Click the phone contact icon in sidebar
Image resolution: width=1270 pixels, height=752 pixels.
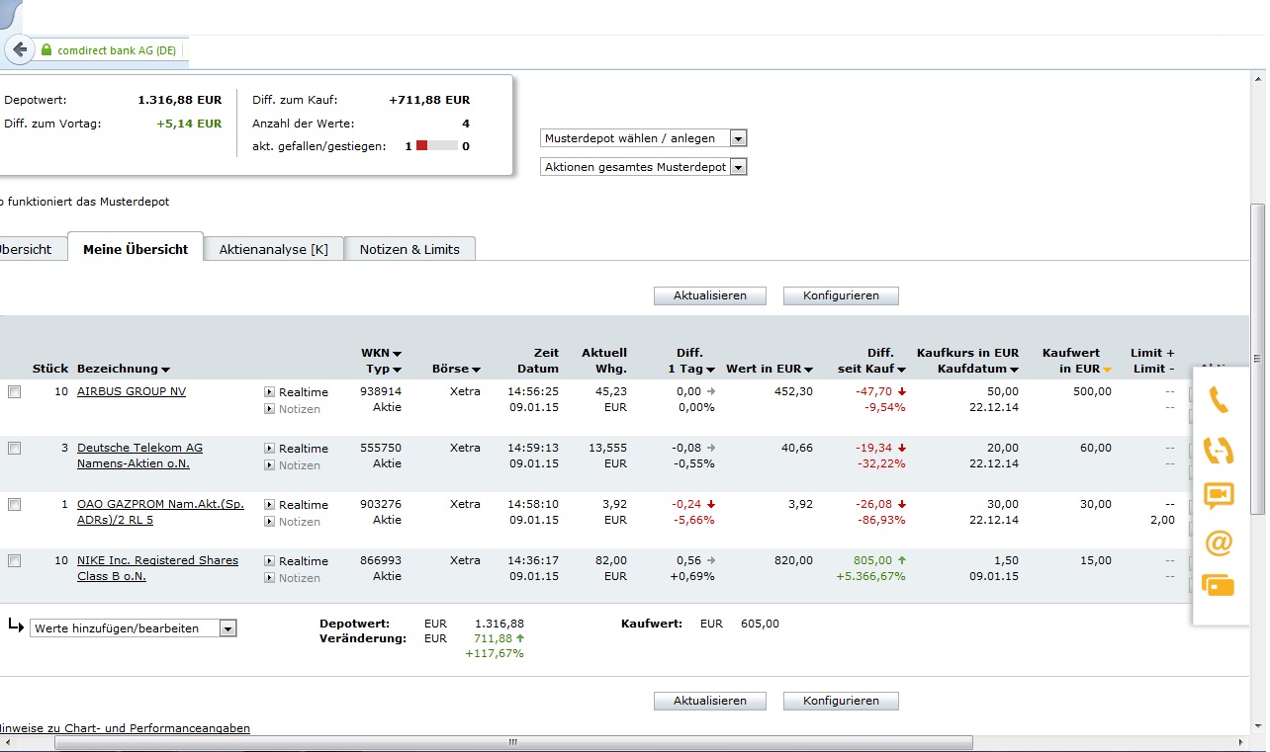[x=1219, y=400]
